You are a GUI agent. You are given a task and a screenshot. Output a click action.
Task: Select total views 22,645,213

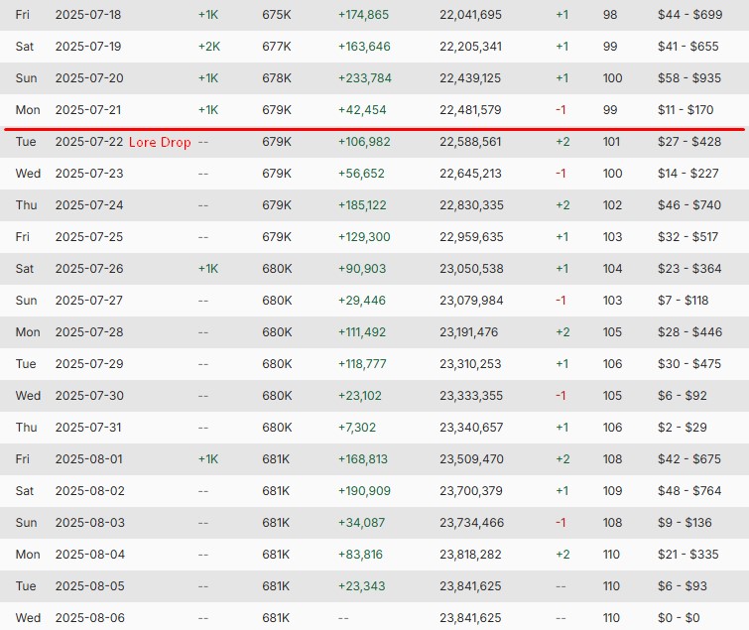point(470,174)
